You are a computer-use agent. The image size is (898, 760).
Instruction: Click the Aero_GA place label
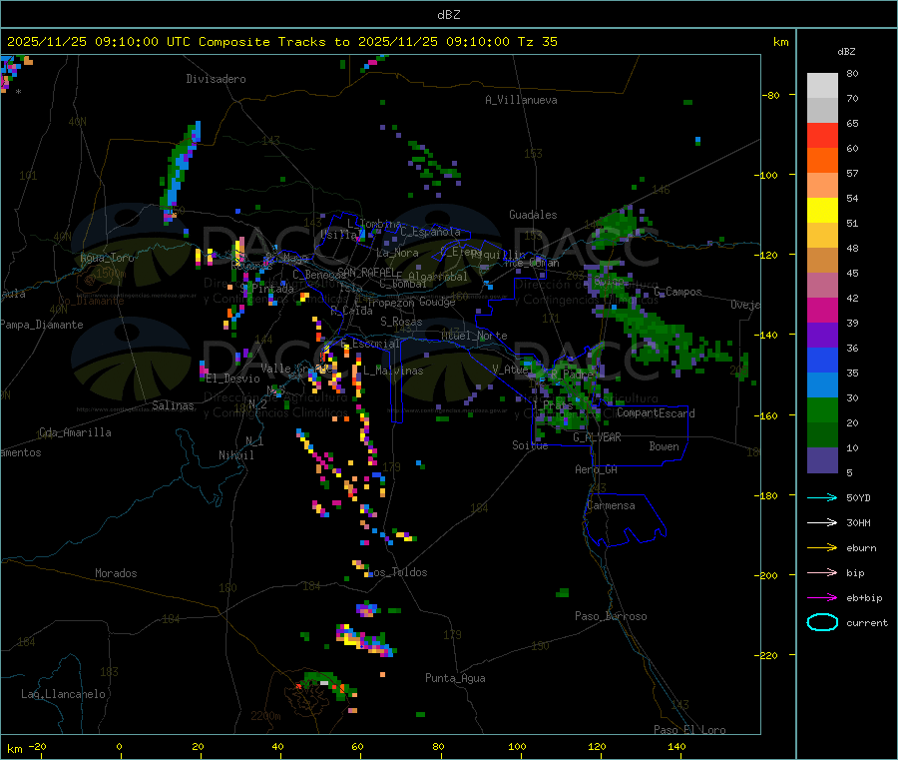click(597, 469)
